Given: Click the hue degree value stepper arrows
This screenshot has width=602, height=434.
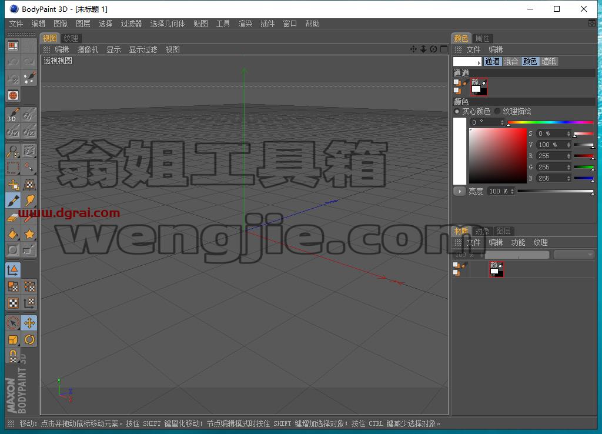Looking at the screenshot, I should click(502, 122).
